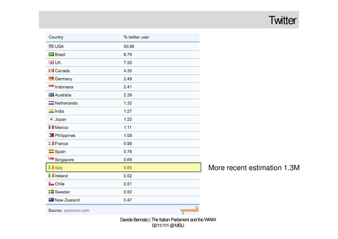Click the Japan flag icon
338x239 pixels.
[x=51, y=119]
